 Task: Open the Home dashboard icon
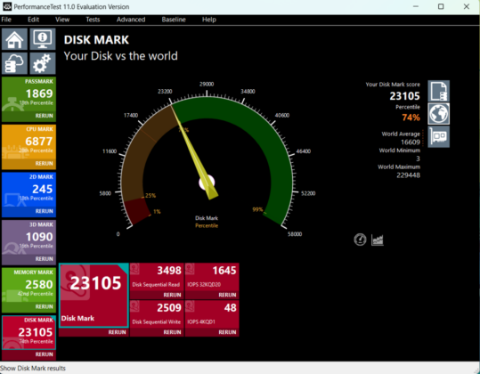click(x=14, y=39)
